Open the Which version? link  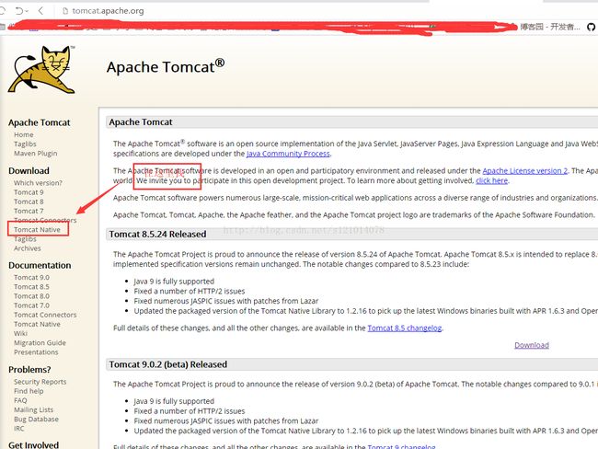tap(38, 183)
